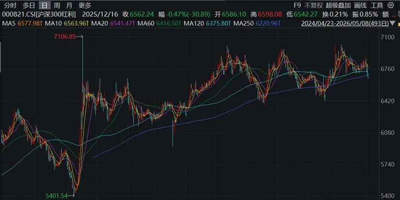Image resolution: width=400 pixels, height=200 pixels.
Task: Open the 超级叠加 overlay option
Action: pos(338,5)
